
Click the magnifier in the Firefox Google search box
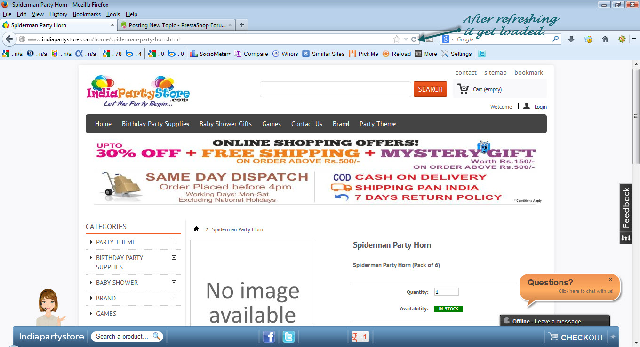pos(556,39)
